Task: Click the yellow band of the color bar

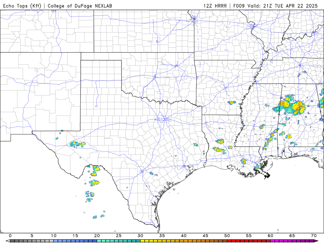Action: 162,241
